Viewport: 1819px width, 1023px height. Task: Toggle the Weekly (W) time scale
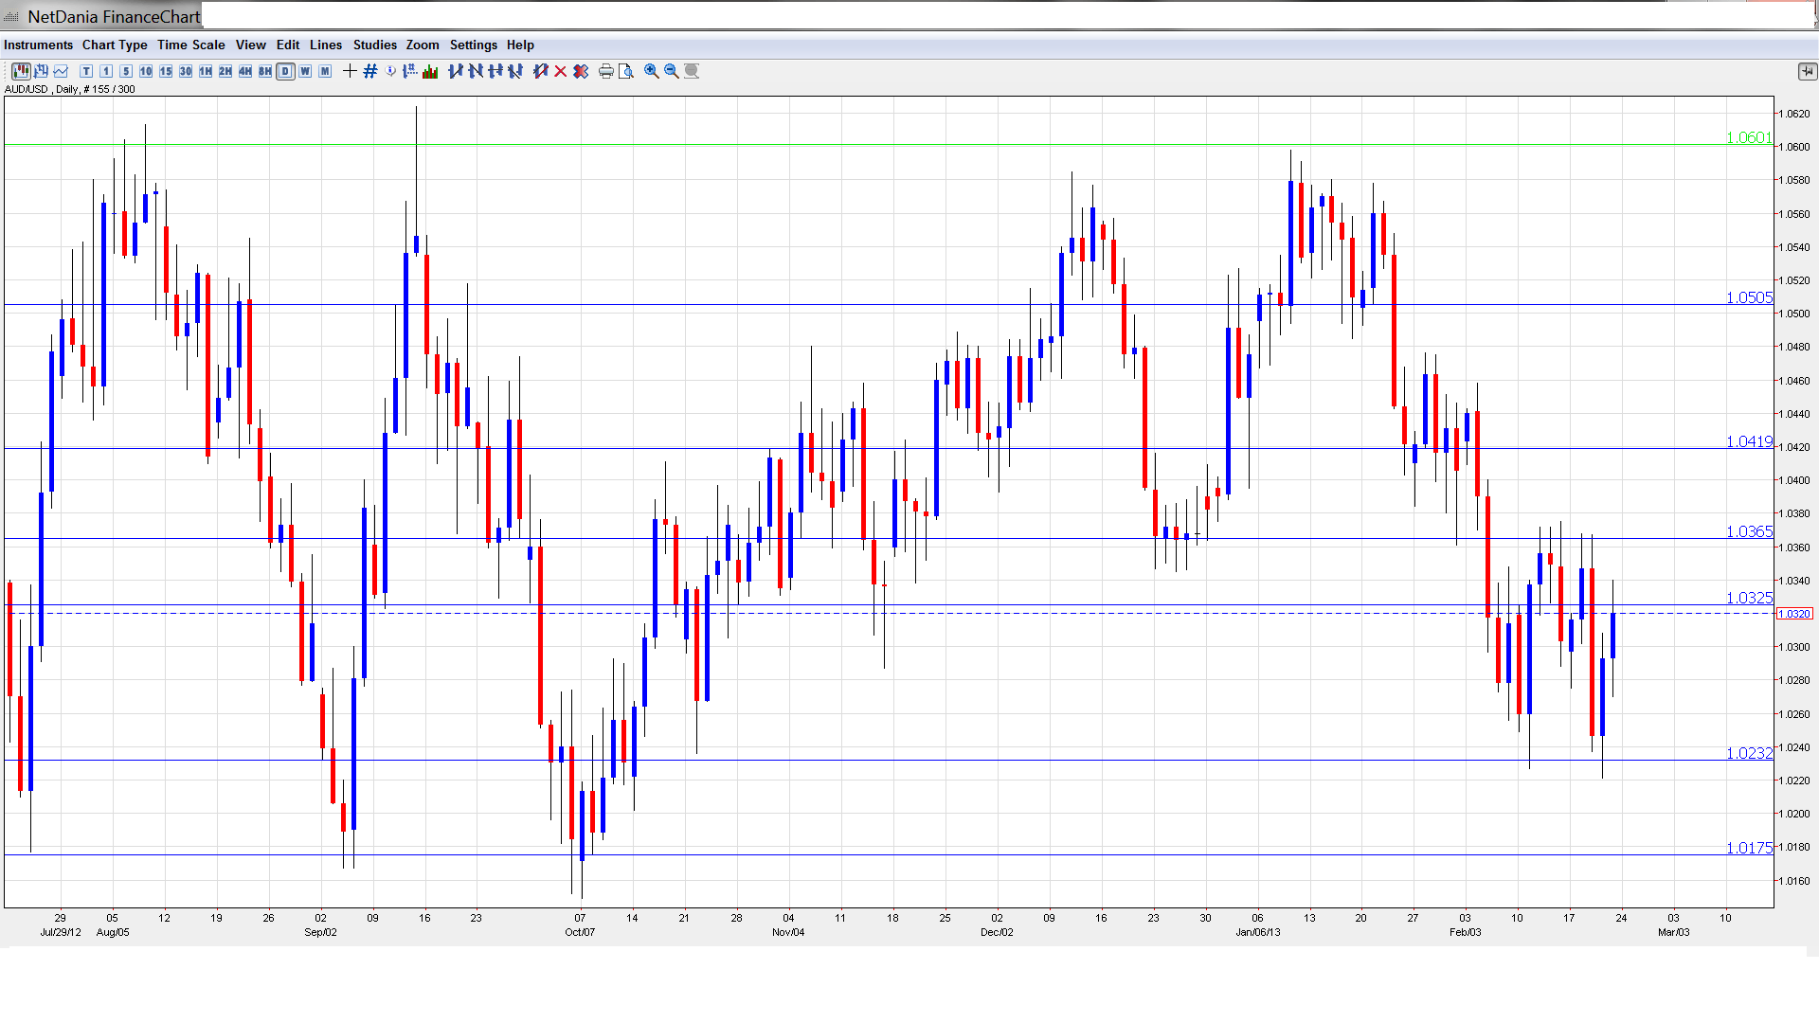coord(305,71)
